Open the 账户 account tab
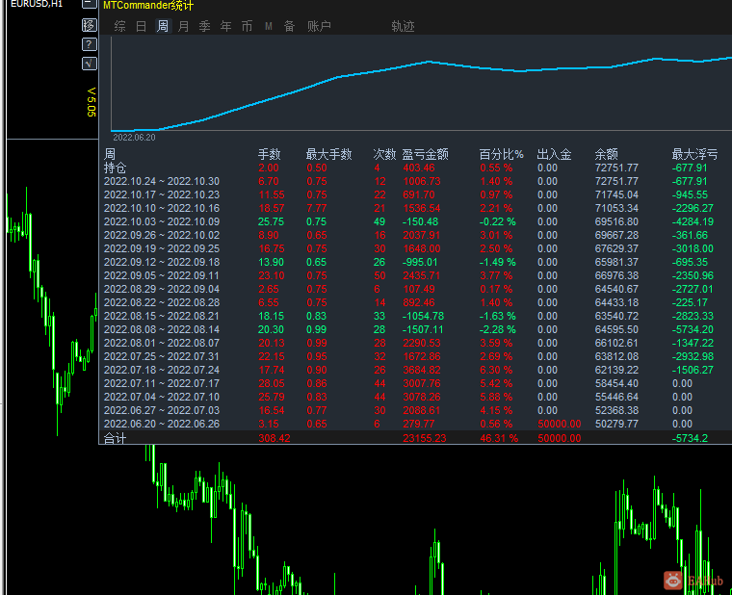The image size is (732, 595). [x=320, y=26]
